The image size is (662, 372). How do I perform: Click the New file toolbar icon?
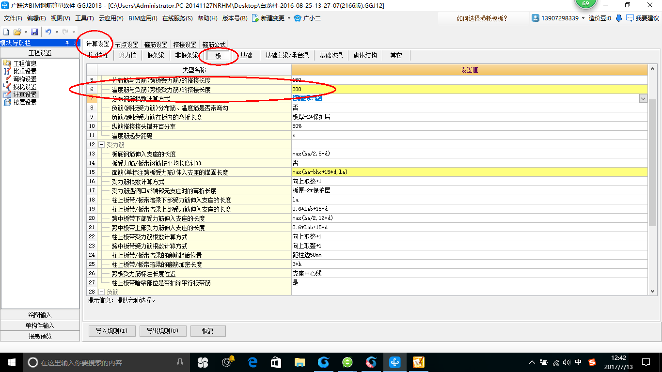click(x=6, y=32)
